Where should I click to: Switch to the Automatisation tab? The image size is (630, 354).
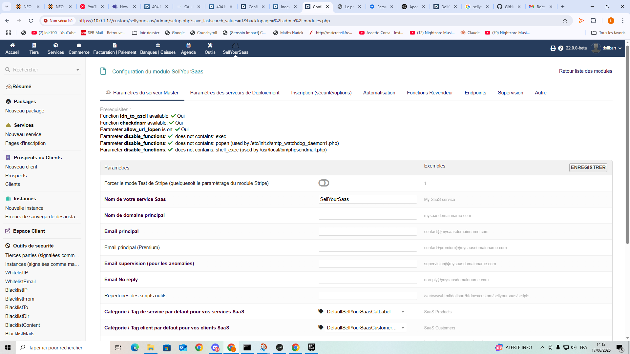(379, 93)
